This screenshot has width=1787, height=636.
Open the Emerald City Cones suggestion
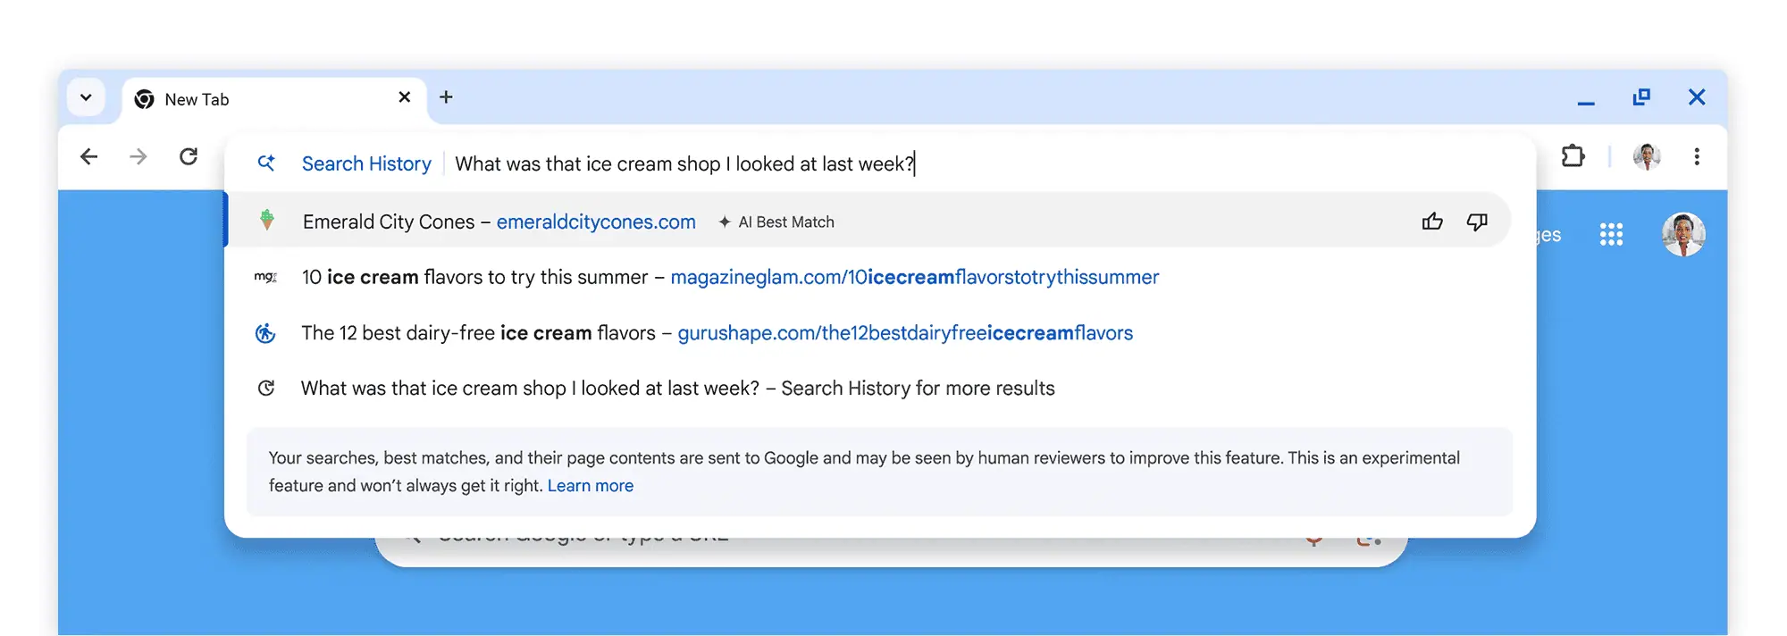[x=499, y=222]
